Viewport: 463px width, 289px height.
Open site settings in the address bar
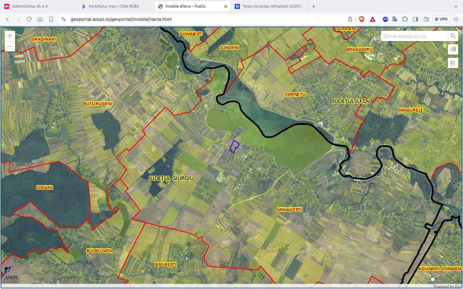point(64,19)
